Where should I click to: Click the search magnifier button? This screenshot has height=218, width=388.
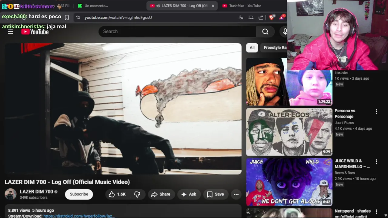(x=265, y=31)
